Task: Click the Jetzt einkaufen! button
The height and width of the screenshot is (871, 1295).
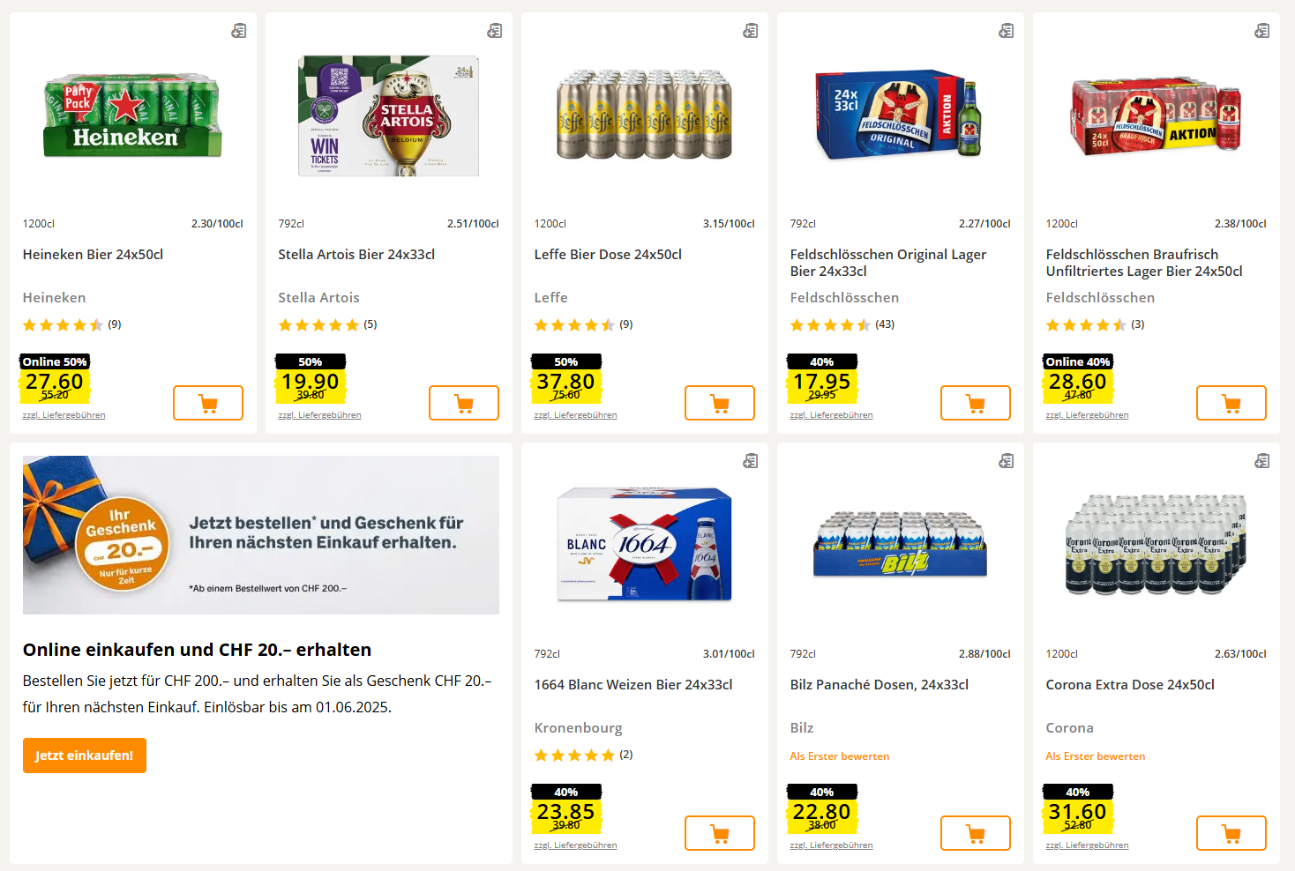Action: [x=85, y=756]
